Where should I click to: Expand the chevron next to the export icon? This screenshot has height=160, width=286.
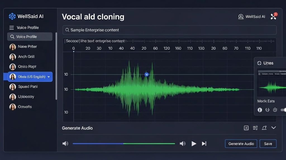click(x=274, y=128)
